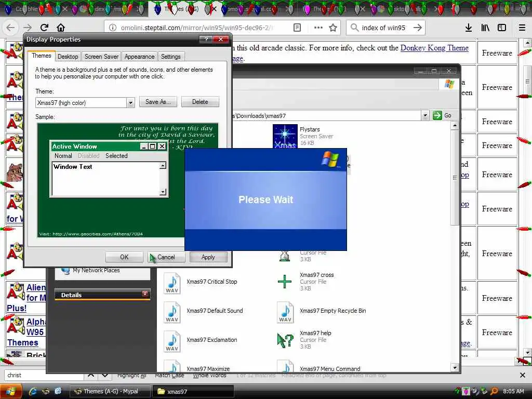The width and height of the screenshot is (532, 399).
Task: Click the Apply button
Action: [x=208, y=257]
